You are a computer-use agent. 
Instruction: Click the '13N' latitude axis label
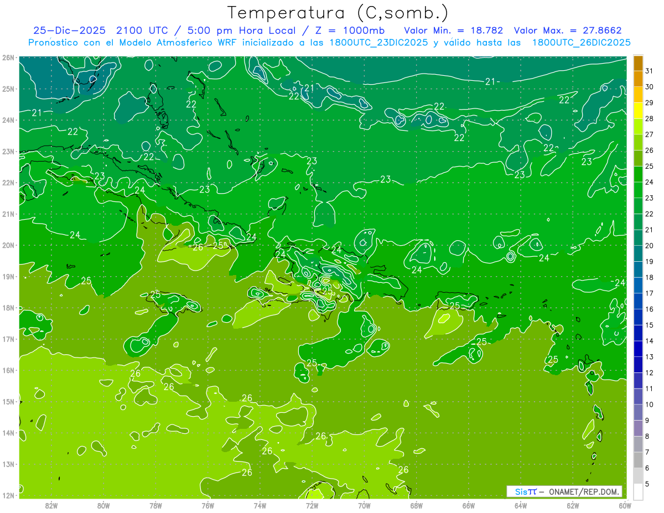click(x=8, y=464)
